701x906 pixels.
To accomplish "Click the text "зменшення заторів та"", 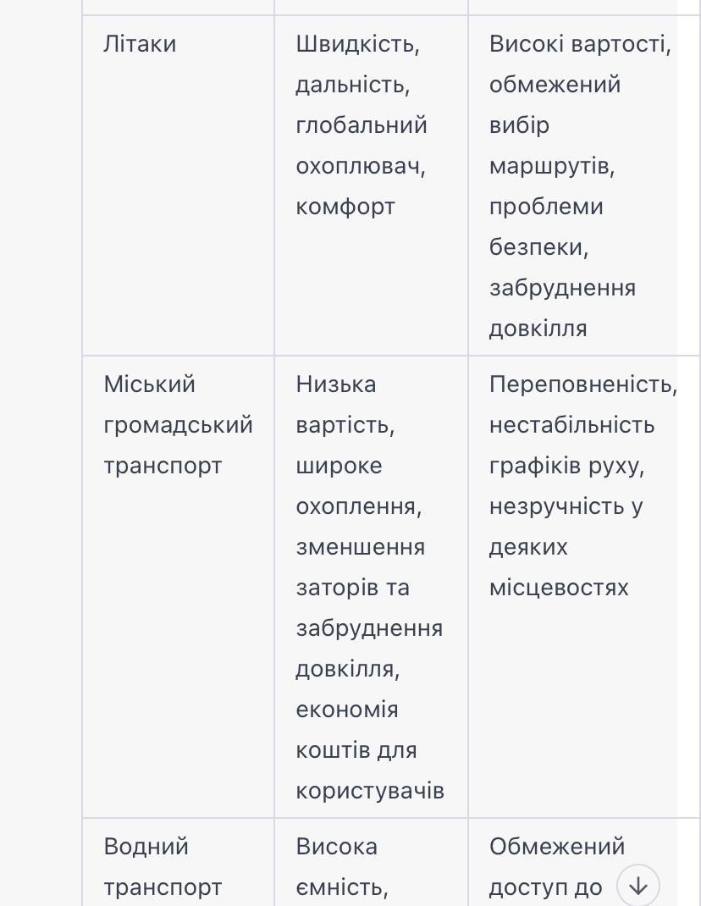I will 360,567.
